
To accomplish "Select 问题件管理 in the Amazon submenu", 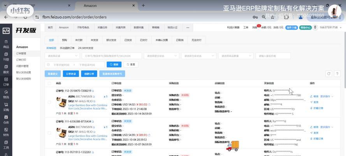I will tap(22, 66).
